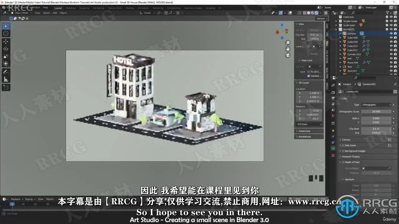The width and height of the screenshot is (399, 224).
Task: Click the Orthographic Scale 20.000 field
Action: coord(376,111)
